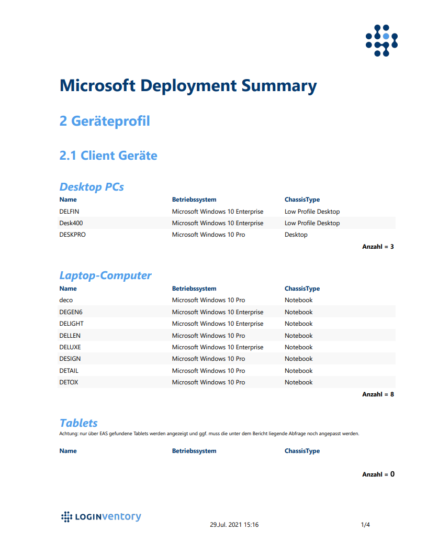Select the DESKPRO device name
This screenshot has width=427, height=553.
click(x=73, y=235)
